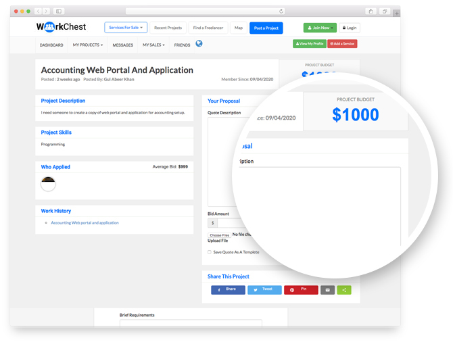Click poster name Gul Abeer Khan
This screenshot has width=453, height=342.
(119, 79)
